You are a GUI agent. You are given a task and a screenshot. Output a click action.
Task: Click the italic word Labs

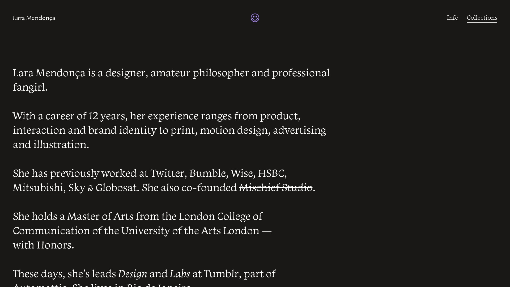click(x=180, y=274)
